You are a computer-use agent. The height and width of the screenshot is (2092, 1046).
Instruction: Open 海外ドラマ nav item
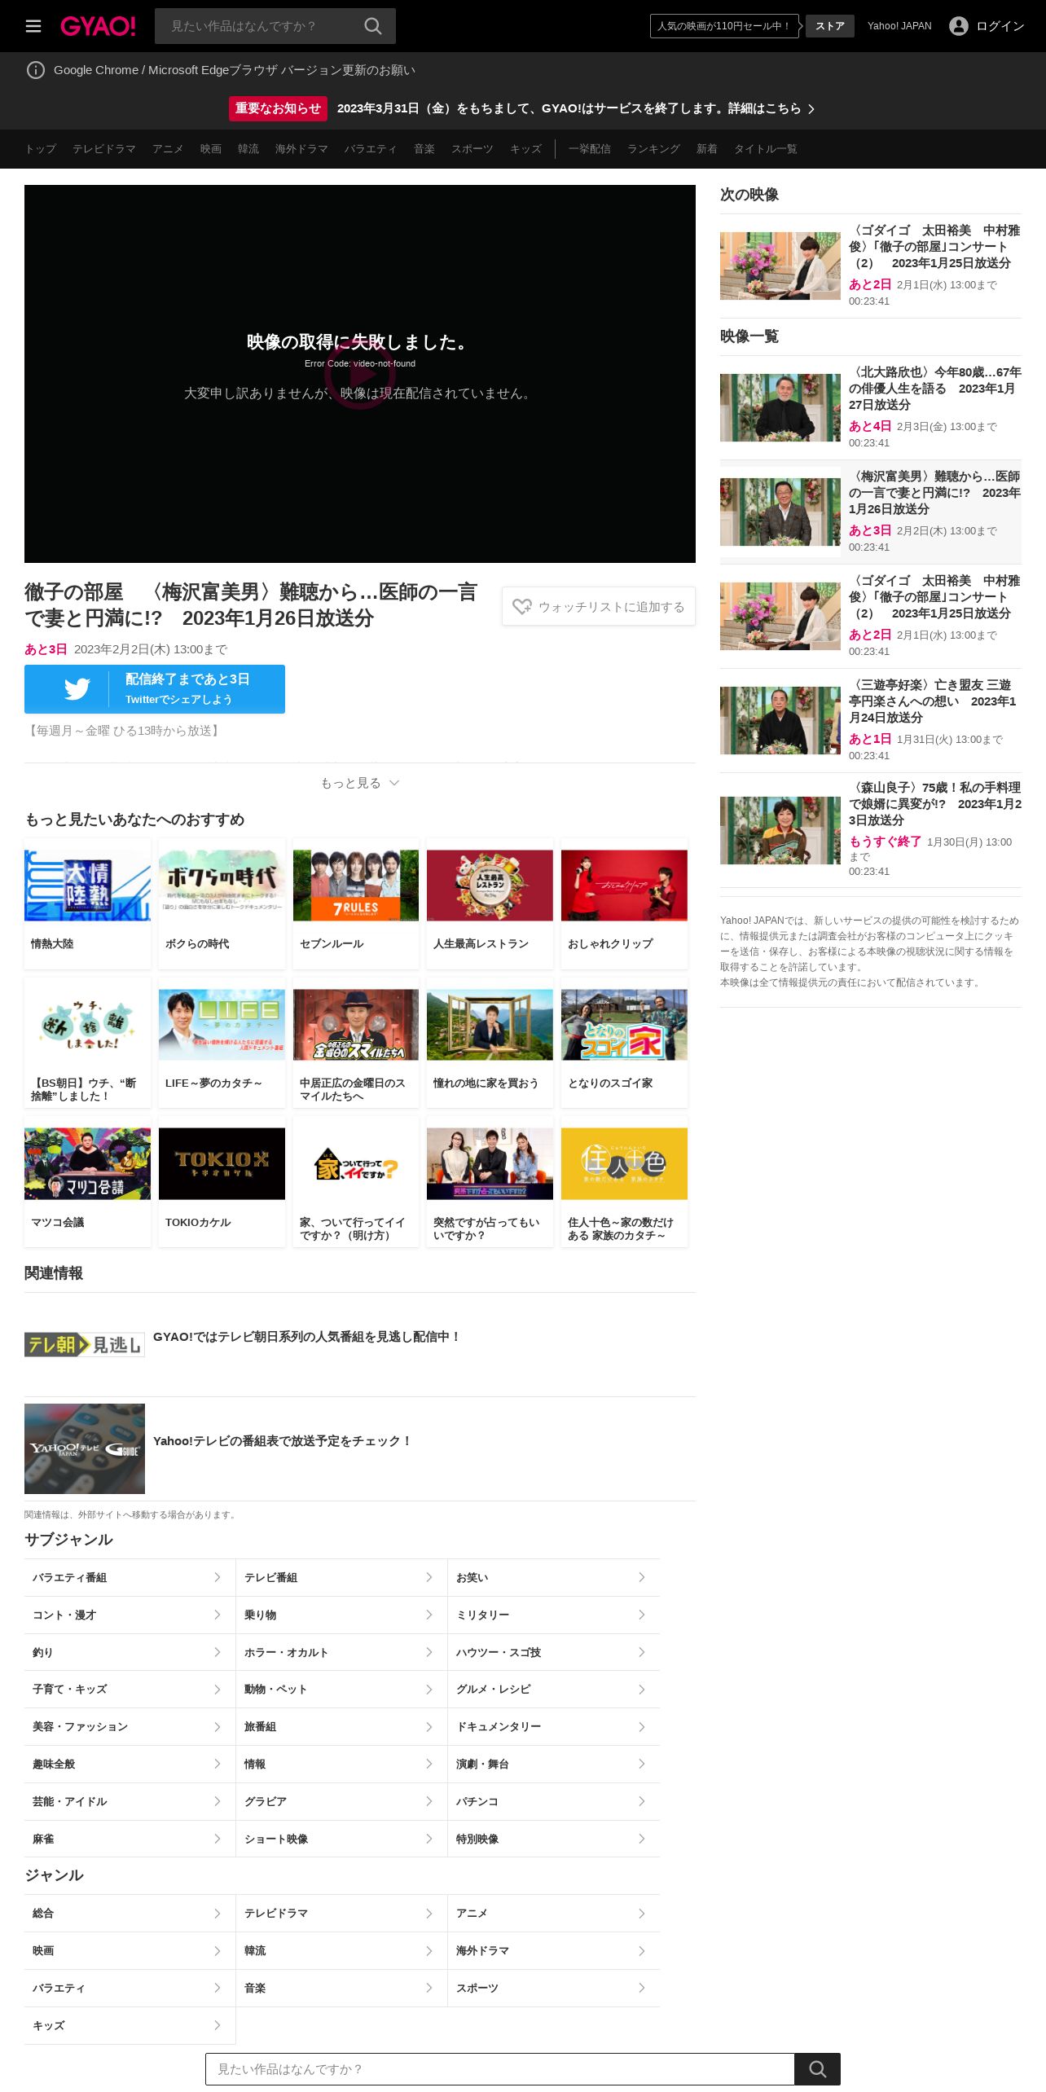pos(301,149)
